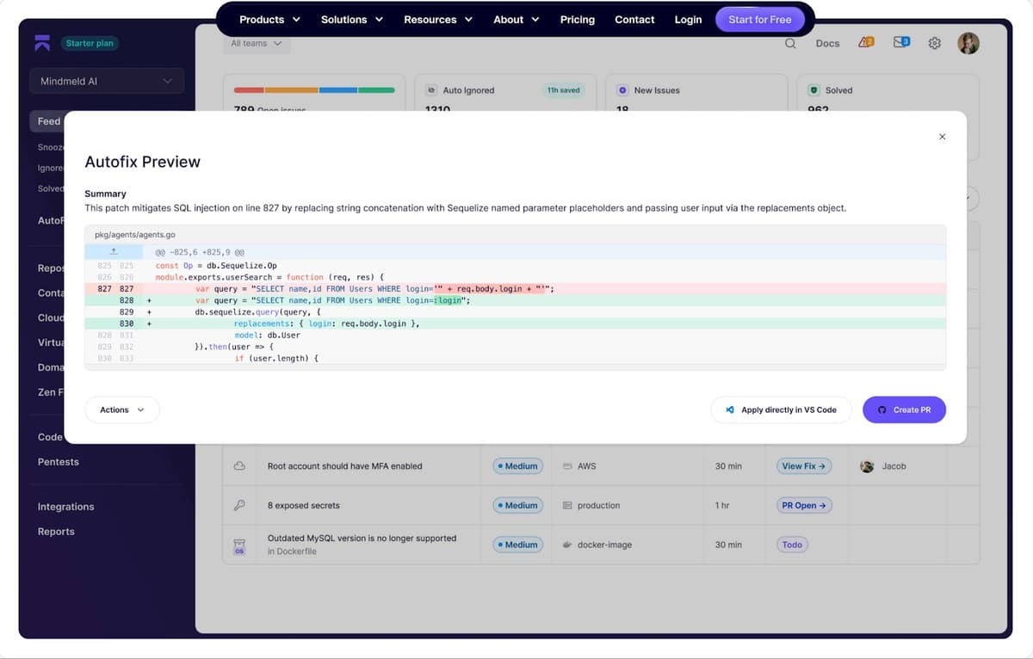The width and height of the screenshot is (1033, 659).
Task: Click Create PR
Action: [x=904, y=410]
